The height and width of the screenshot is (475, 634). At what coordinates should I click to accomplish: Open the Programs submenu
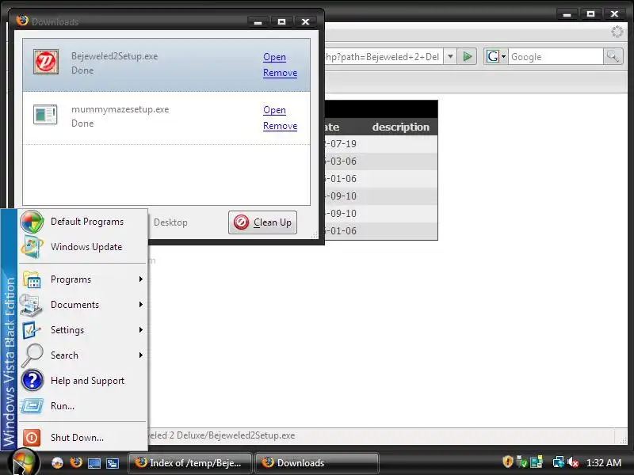(x=82, y=279)
